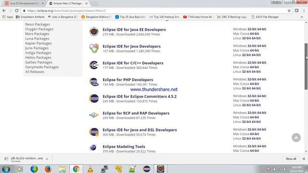Open the Ganymede Packages link
The height and width of the screenshot is (173, 308).
pyautogui.click(x=42, y=67)
